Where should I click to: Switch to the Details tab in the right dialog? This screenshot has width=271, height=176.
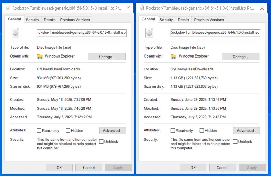(183, 20)
